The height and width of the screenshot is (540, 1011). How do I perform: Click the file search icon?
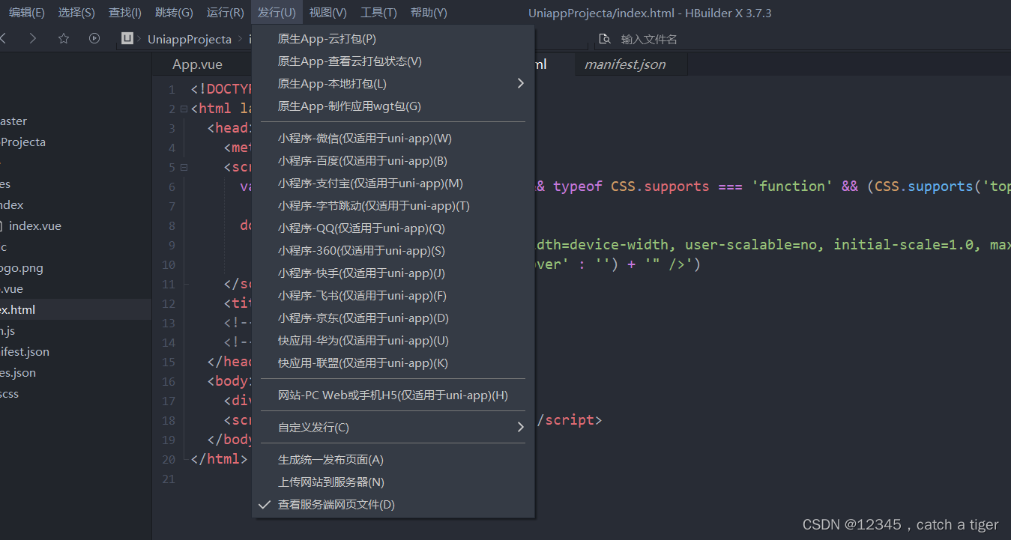[x=604, y=39]
